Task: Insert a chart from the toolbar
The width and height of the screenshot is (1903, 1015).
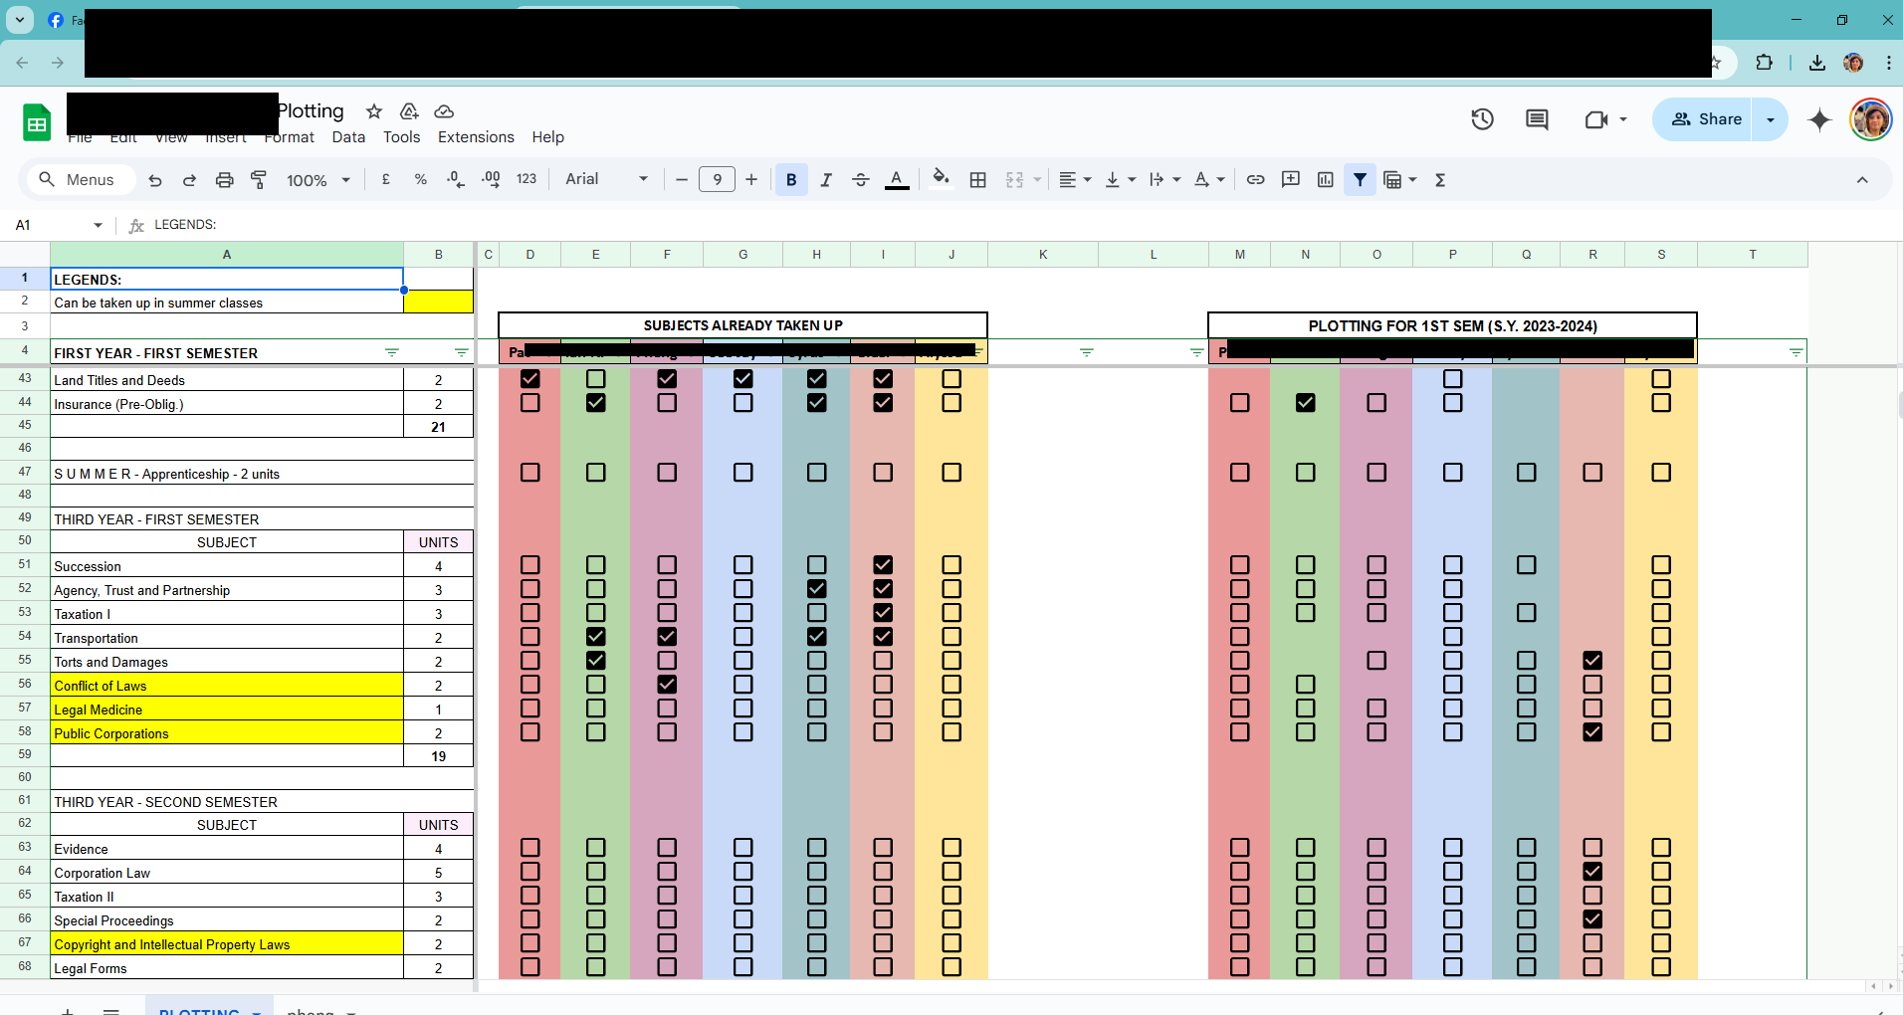Action: click(x=1326, y=180)
